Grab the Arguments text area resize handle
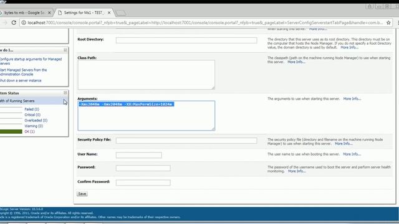 tap(213, 129)
